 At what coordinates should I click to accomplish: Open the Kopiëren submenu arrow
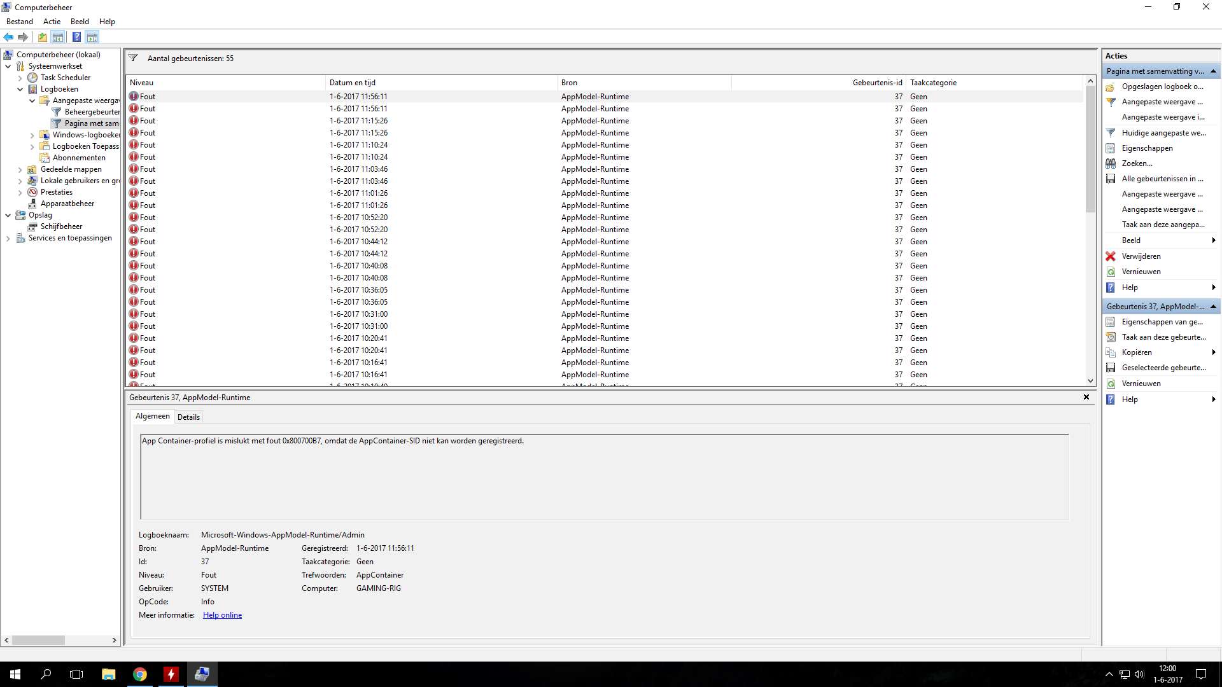click(1213, 352)
